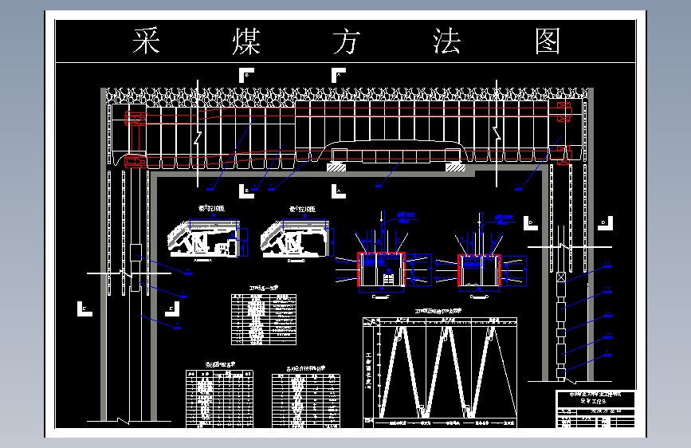Click the title character 煤
The width and height of the screenshot is (691, 448).
point(246,41)
